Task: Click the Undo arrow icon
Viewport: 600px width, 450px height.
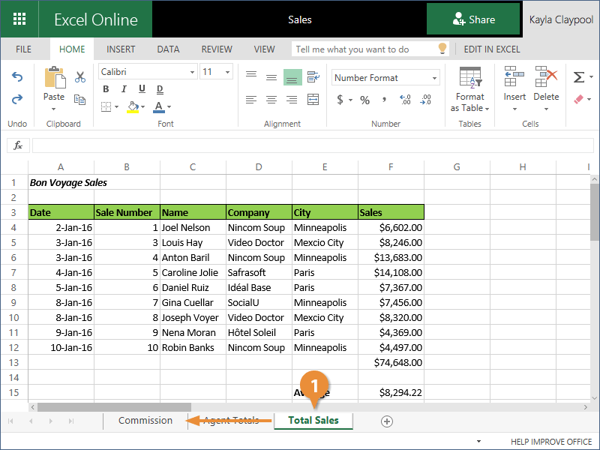Action: point(17,77)
